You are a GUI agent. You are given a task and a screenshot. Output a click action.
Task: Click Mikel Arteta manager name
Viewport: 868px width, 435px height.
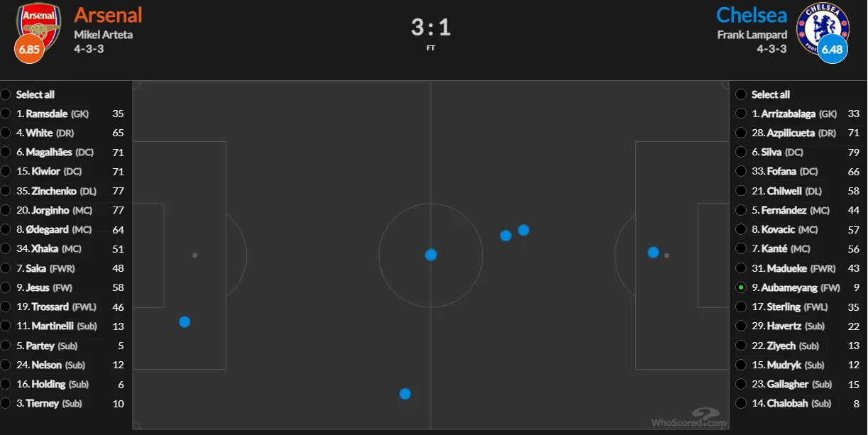point(104,35)
